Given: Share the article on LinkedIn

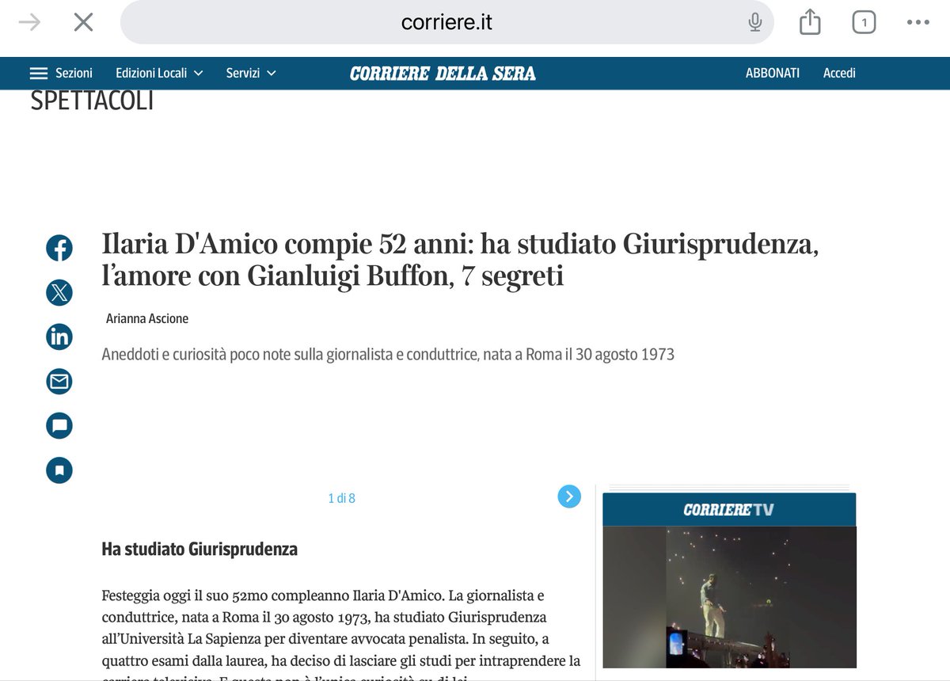Looking at the screenshot, I should [x=59, y=337].
